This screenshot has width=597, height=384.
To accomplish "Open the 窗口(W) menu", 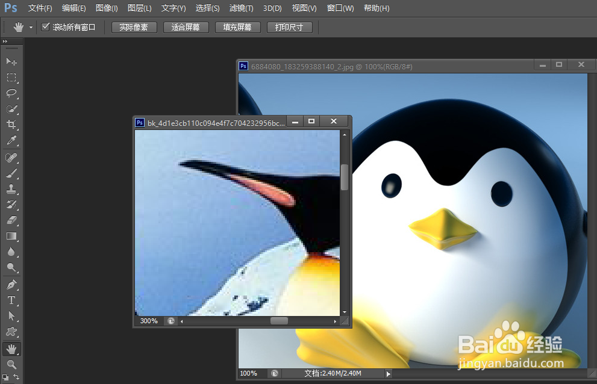I will pos(340,8).
